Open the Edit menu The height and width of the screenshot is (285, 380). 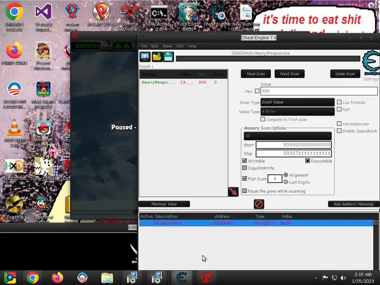click(155, 46)
